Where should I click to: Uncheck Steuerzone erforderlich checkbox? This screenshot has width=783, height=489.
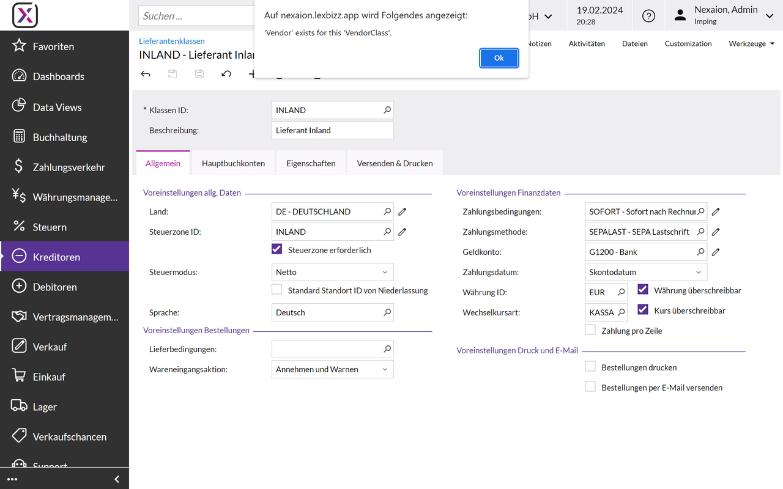point(277,249)
